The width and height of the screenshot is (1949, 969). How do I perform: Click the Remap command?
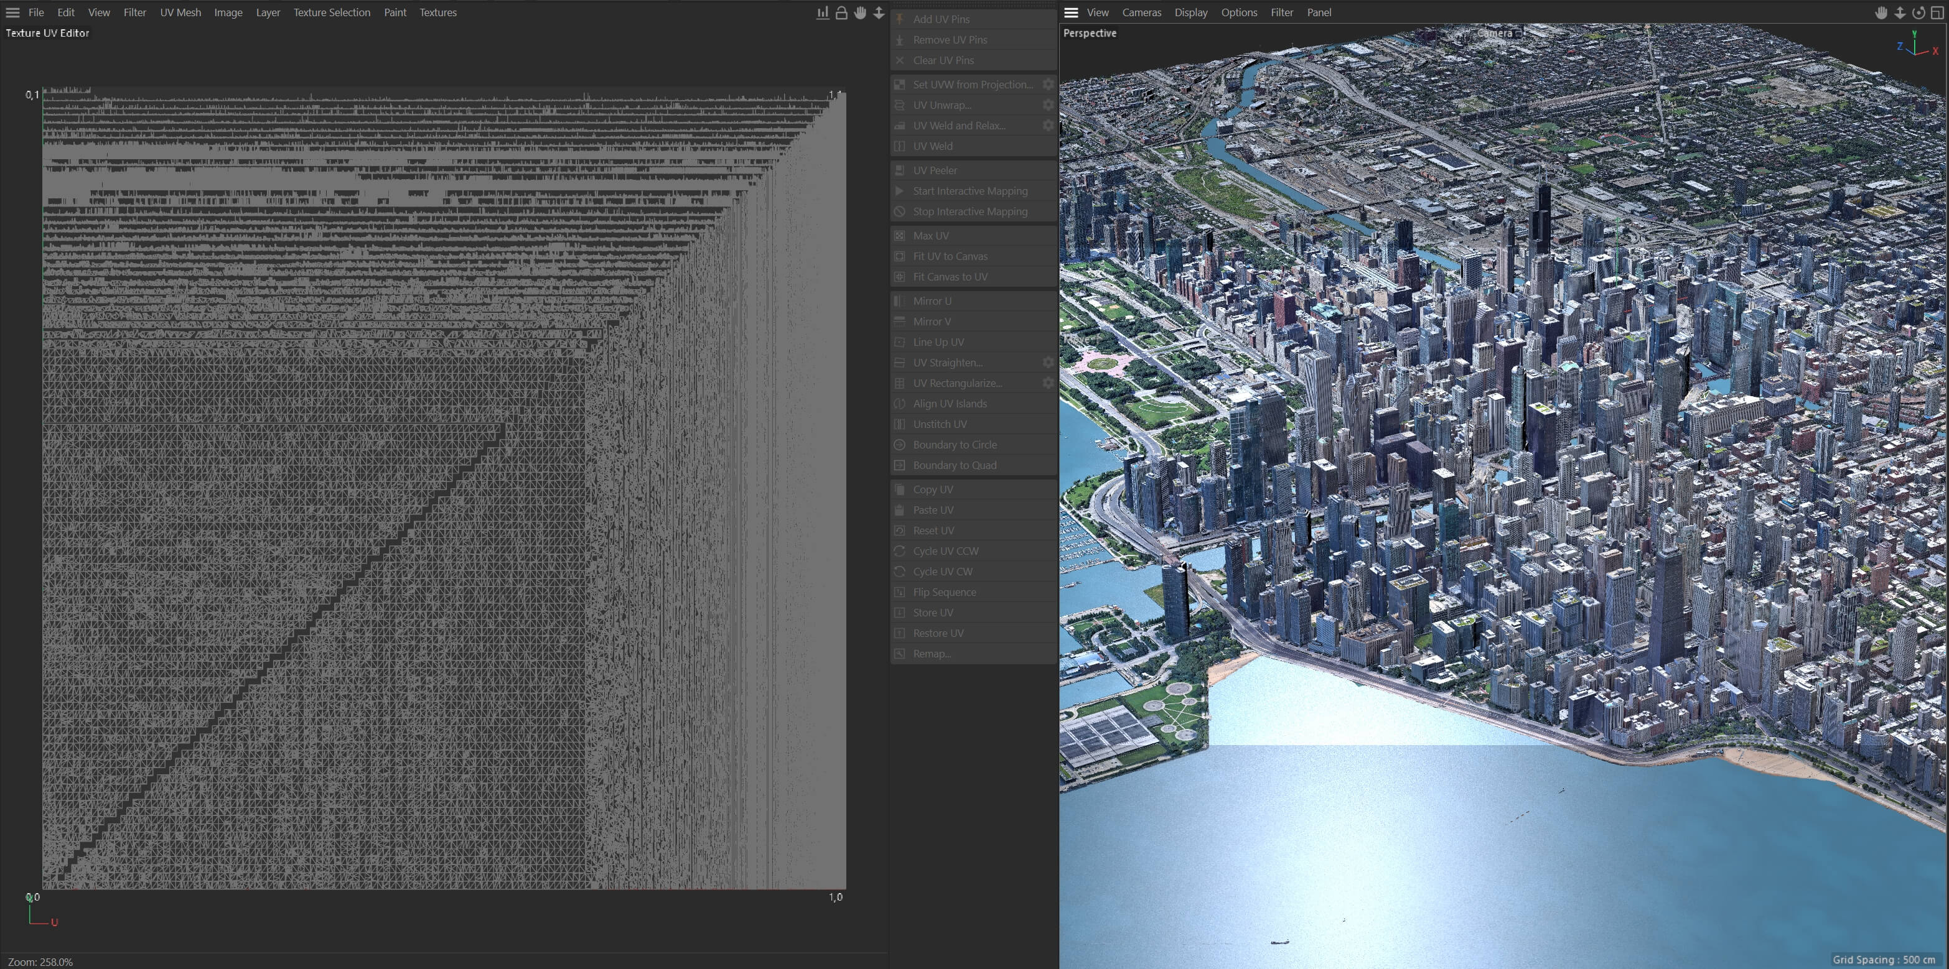click(974, 653)
